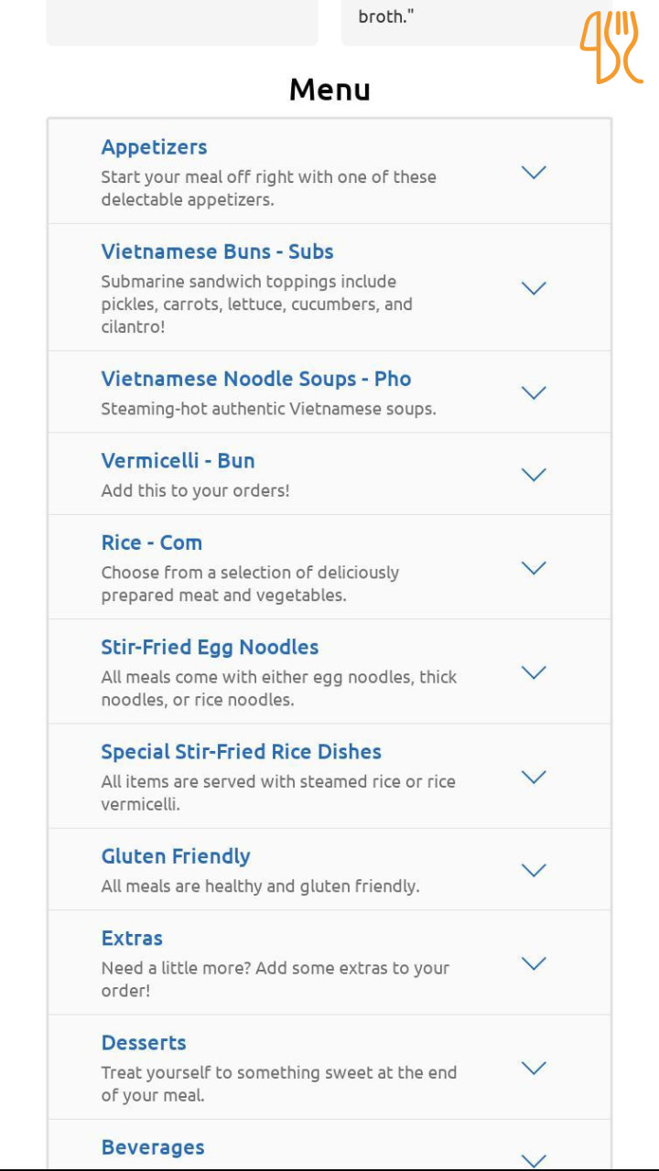Click chevron beside Vietnamese Noodle Soups - Pho
The width and height of the screenshot is (659, 1171).
pyautogui.click(x=533, y=392)
